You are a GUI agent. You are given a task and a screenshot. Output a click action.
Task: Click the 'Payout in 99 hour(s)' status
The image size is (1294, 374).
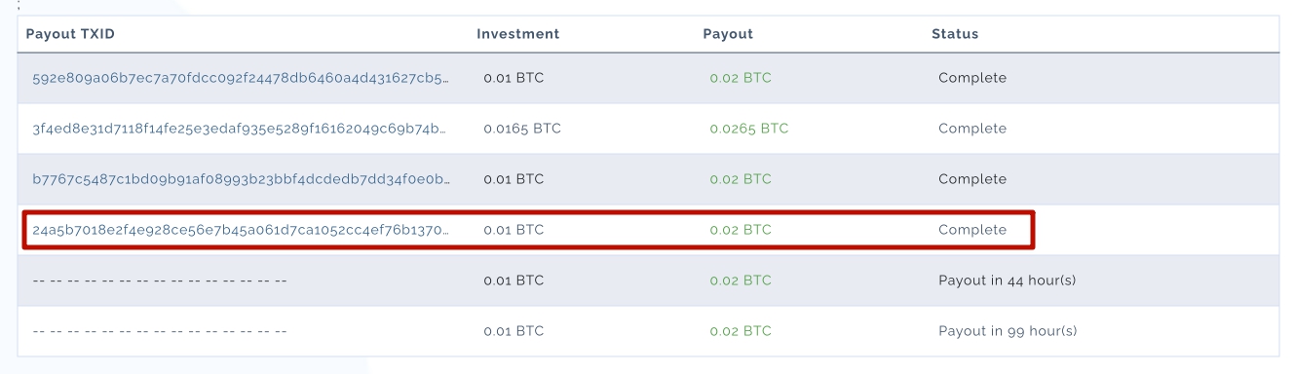(x=1008, y=331)
